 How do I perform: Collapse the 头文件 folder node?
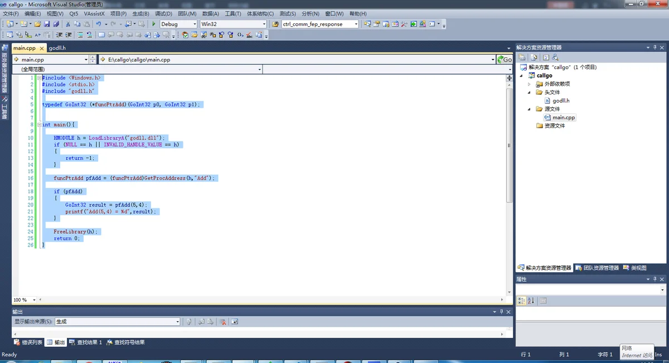(530, 93)
